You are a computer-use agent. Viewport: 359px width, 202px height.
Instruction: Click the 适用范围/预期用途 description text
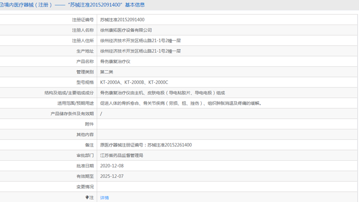[181, 103]
